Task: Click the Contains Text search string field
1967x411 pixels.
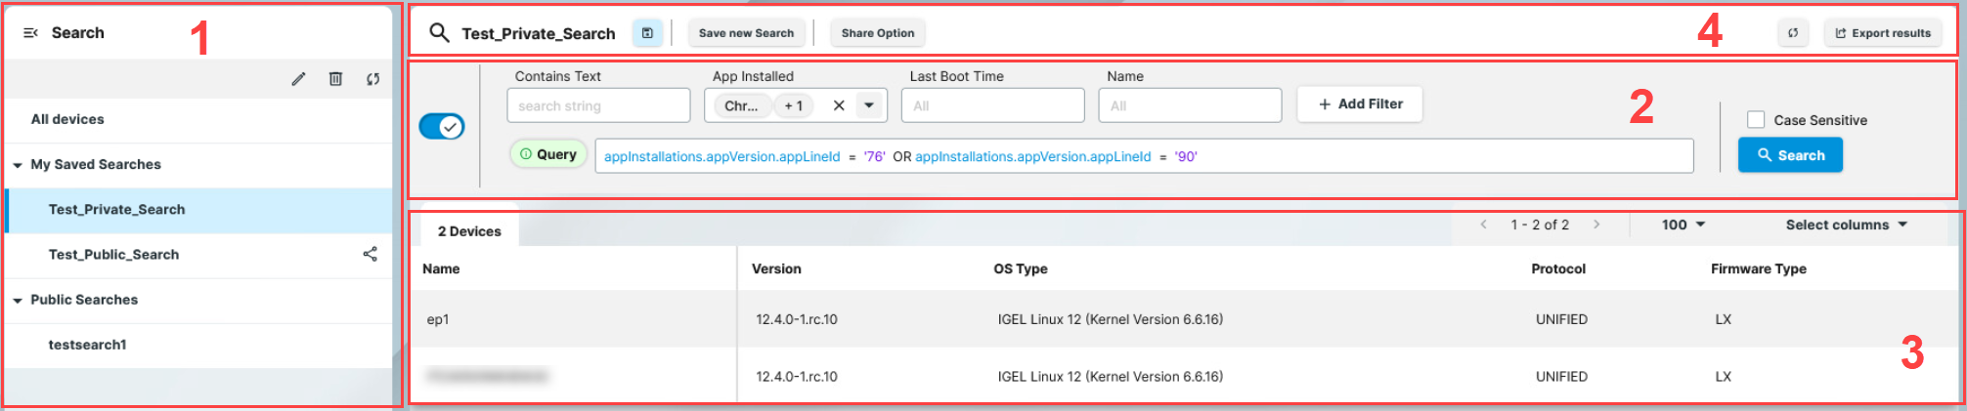Action: pyautogui.click(x=598, y=105)
